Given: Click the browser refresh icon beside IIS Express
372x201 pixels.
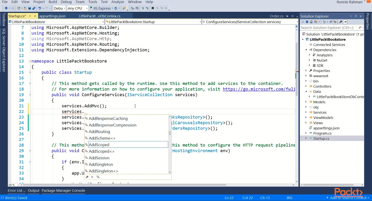Looking at the screenshot, I should pyautogui.click(x=116, y=8).
